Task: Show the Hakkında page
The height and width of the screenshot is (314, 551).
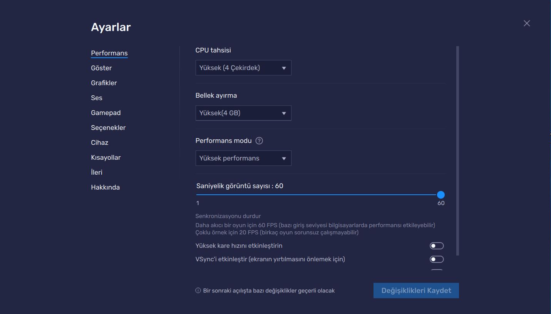Action: (106, 187)
